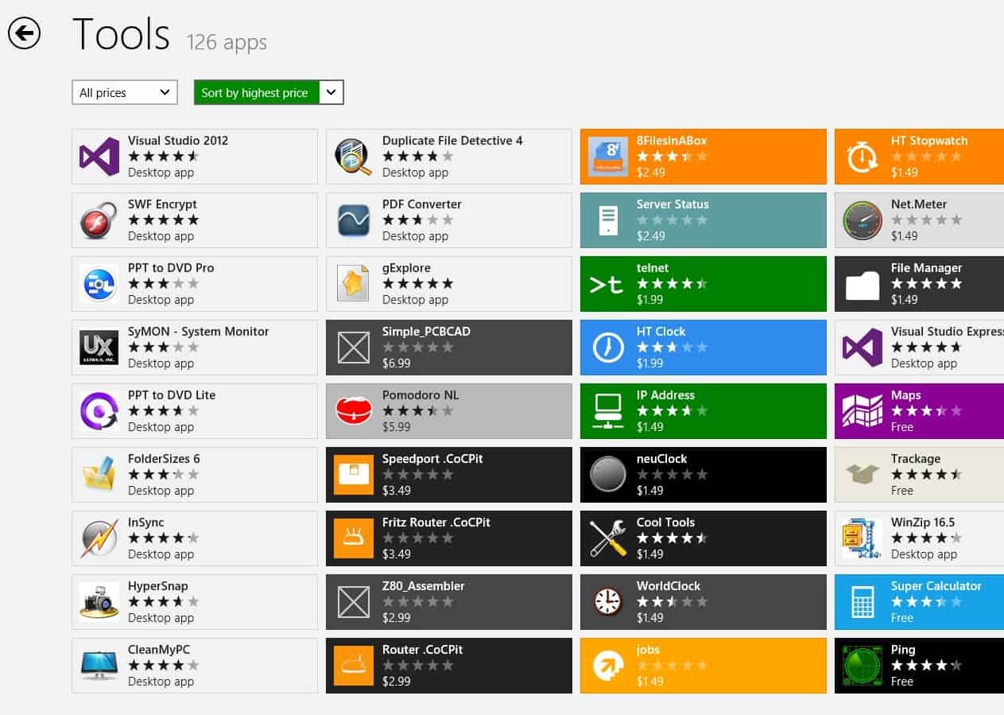
Task: Click the HyperSnap camera icon
Action: (99, 602)
